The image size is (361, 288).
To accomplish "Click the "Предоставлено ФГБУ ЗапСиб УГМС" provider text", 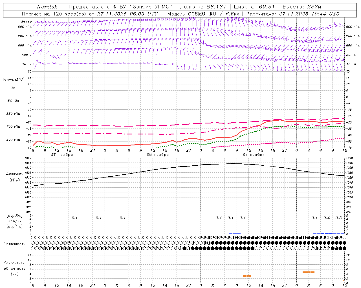I will pyautogui.click(x=120, y=7).
